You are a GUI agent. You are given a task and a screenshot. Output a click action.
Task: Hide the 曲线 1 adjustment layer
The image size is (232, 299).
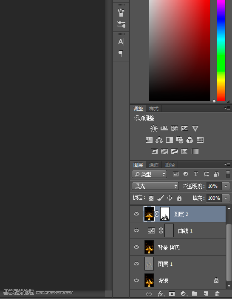tap(136, 230)
